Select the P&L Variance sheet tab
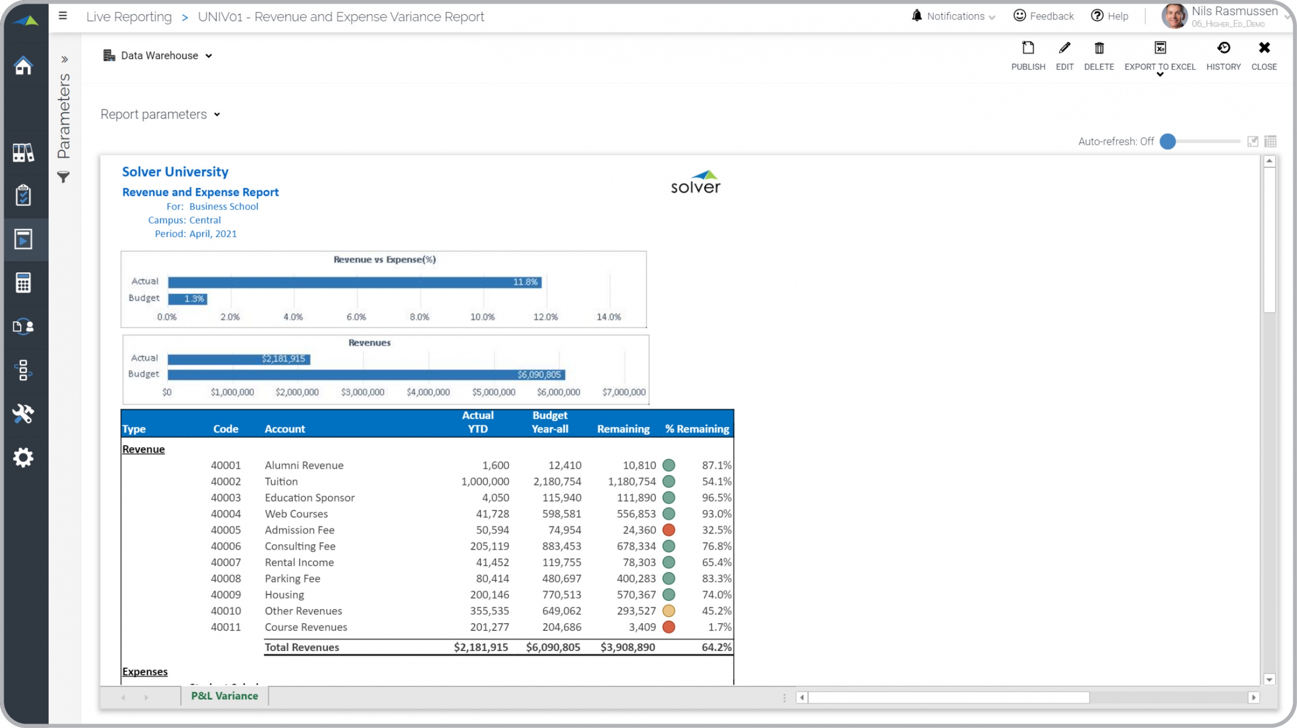Screen dimensions: 1297x728 [x=224, y=696]
